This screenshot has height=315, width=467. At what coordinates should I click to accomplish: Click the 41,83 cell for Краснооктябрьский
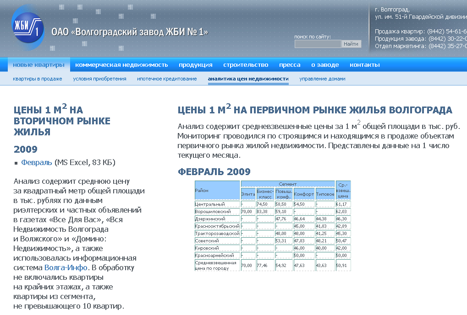(325, 226)
